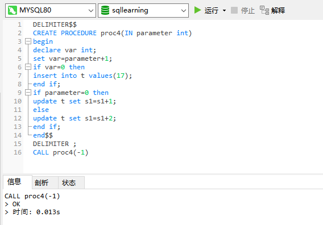Click the DELIMITER$$ text on line 1

pos(55,24)
